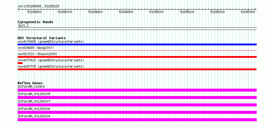Click the 53285000 ruler position label
This screenshot has height=123, width=265.
156,12
